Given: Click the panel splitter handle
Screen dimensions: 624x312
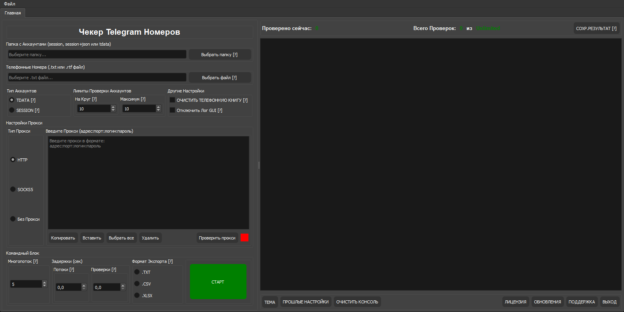Looking at the screenshot, I should tap(259, 165).
